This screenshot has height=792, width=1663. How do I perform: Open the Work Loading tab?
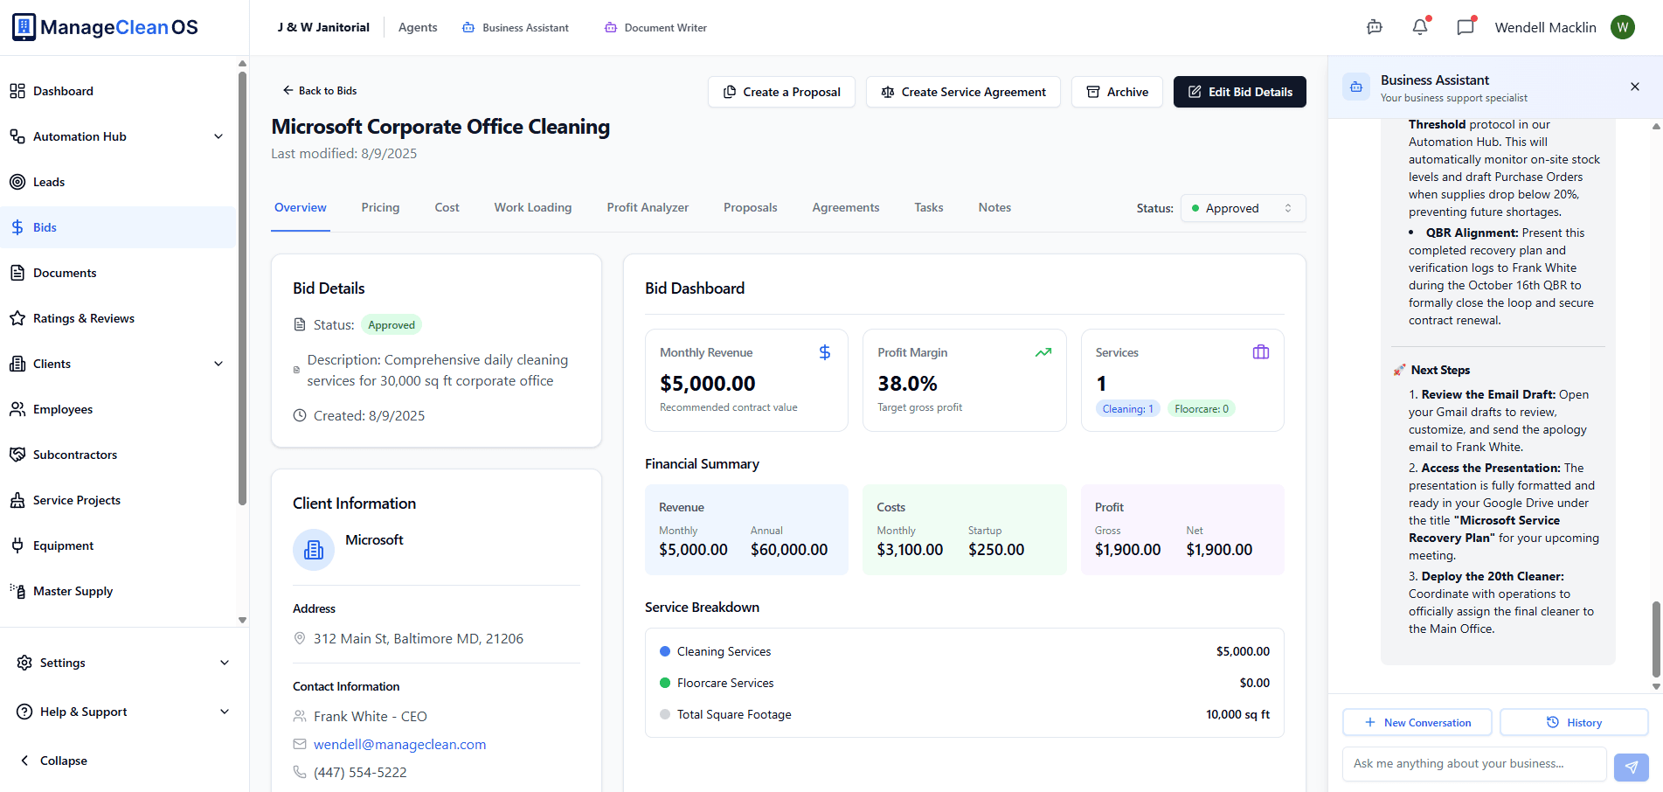point(533,207)
